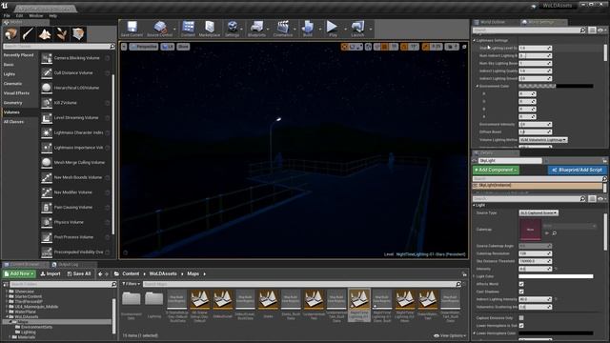Click the viewport maximize icon at top right
Viewport: 610px width, 343px height.
click(x=464, y=47)
